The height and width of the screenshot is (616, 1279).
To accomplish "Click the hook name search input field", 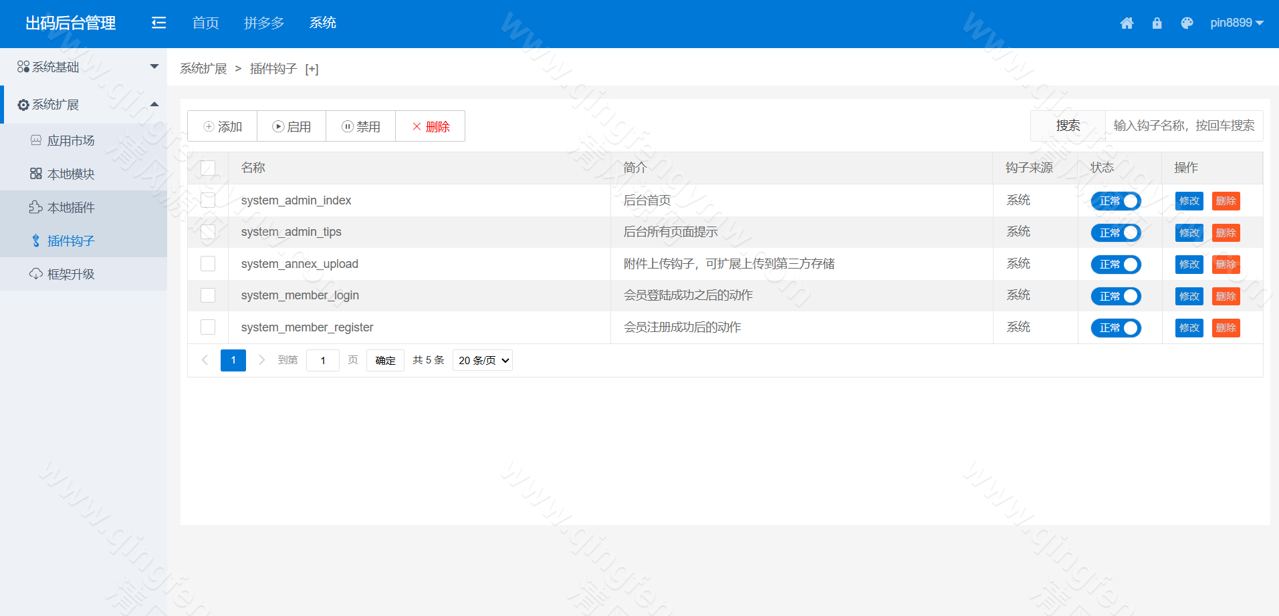I will tap(1183, 126).
